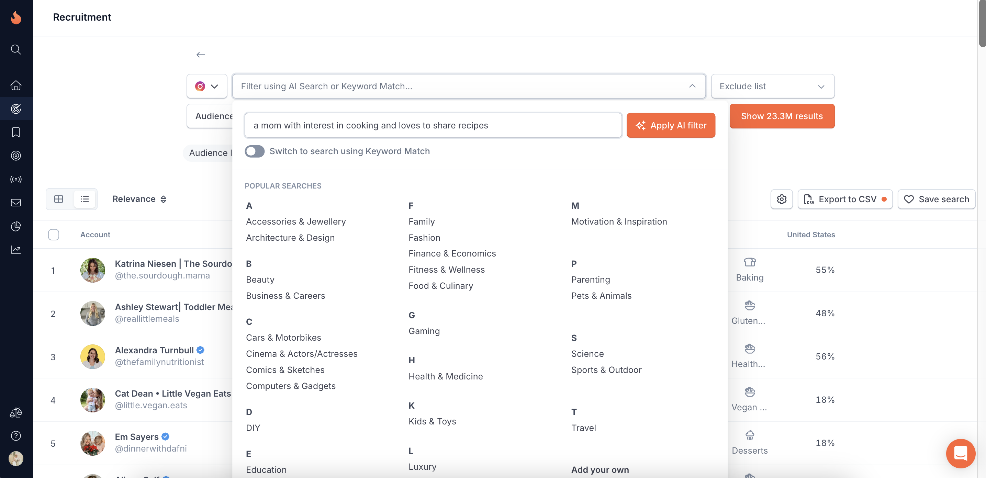This screenshot has width=986, height=478.
Task: Open the search sidebar icon
Action: [16, 49]
